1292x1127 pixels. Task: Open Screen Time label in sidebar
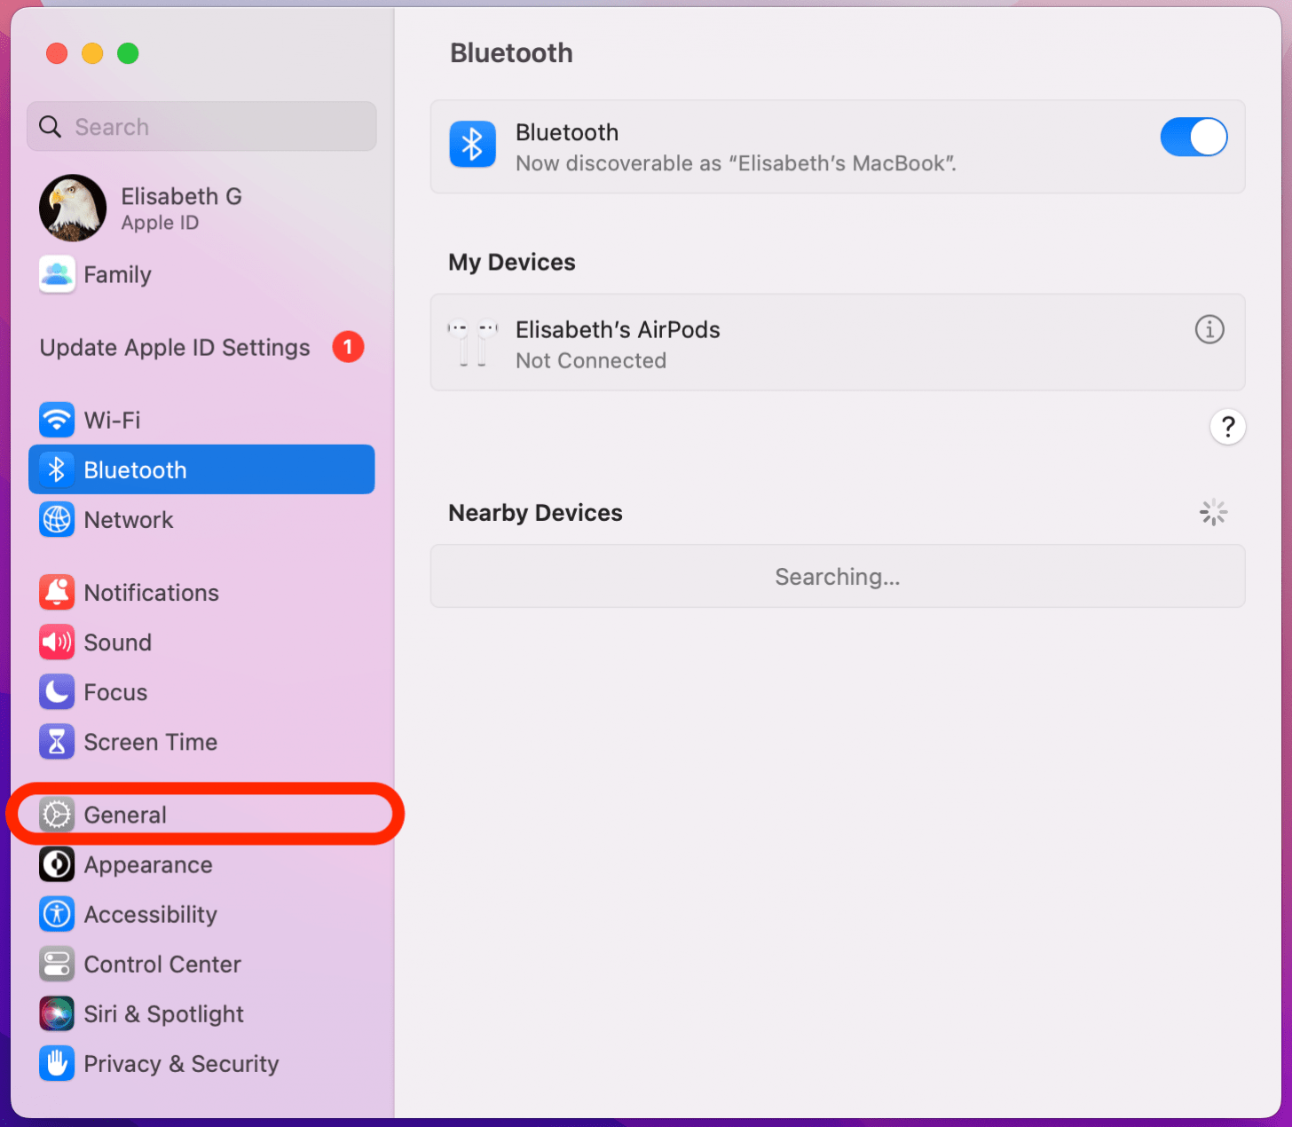point(150,741)
